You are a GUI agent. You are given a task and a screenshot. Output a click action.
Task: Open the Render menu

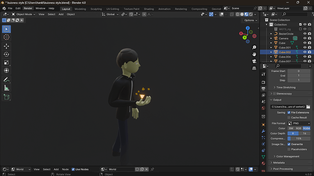(28, 8)
